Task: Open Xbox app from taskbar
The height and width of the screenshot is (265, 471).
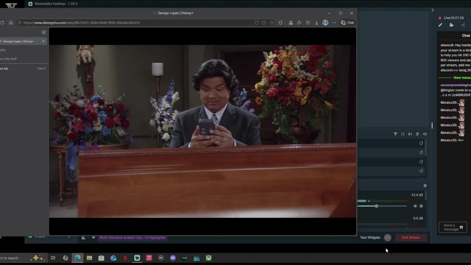Action: [x=209, y=258]
